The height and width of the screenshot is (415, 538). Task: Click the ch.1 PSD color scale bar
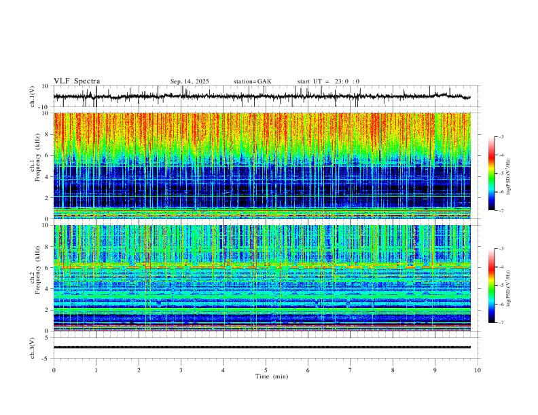(x=491, y=174)
